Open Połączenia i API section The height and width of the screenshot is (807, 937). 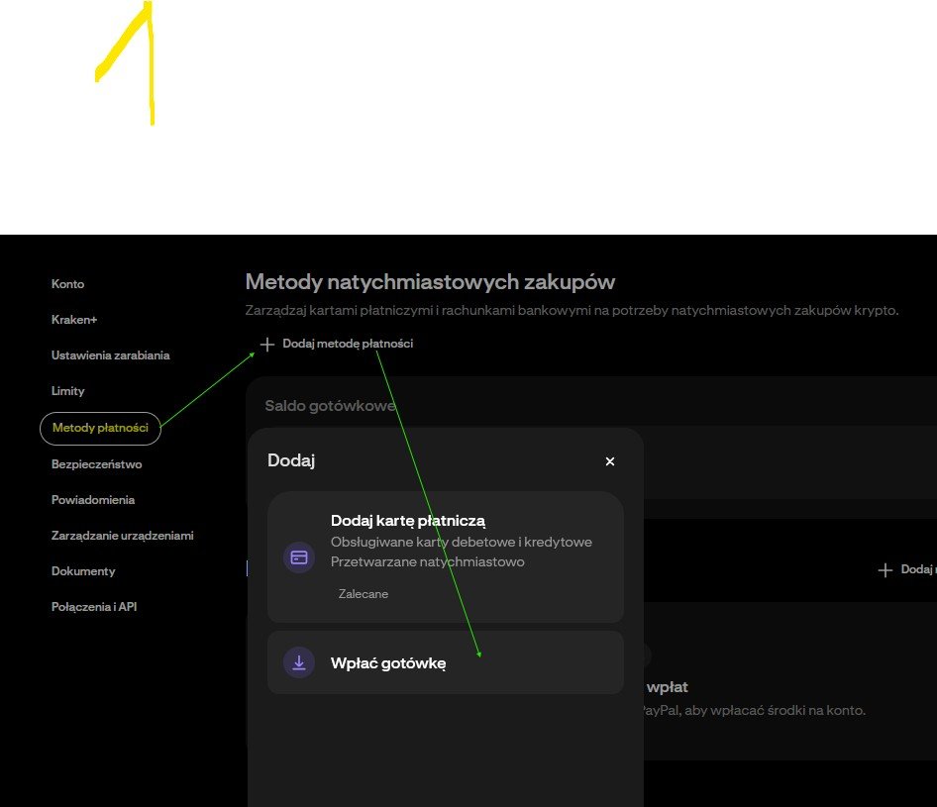pos(94,607)
